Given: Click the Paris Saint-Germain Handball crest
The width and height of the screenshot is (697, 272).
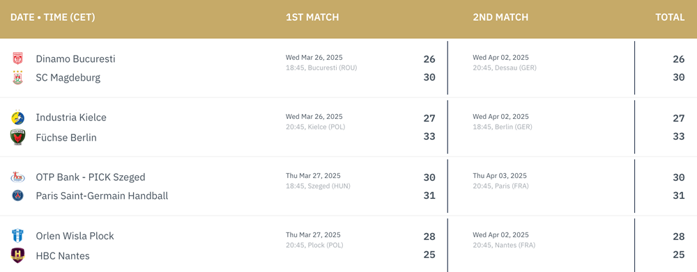Looking at the screenshot, I should tap(18, 195).
